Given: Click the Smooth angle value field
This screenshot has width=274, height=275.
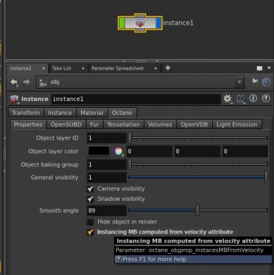Looking at the screenshot, I should coord(106,210).
